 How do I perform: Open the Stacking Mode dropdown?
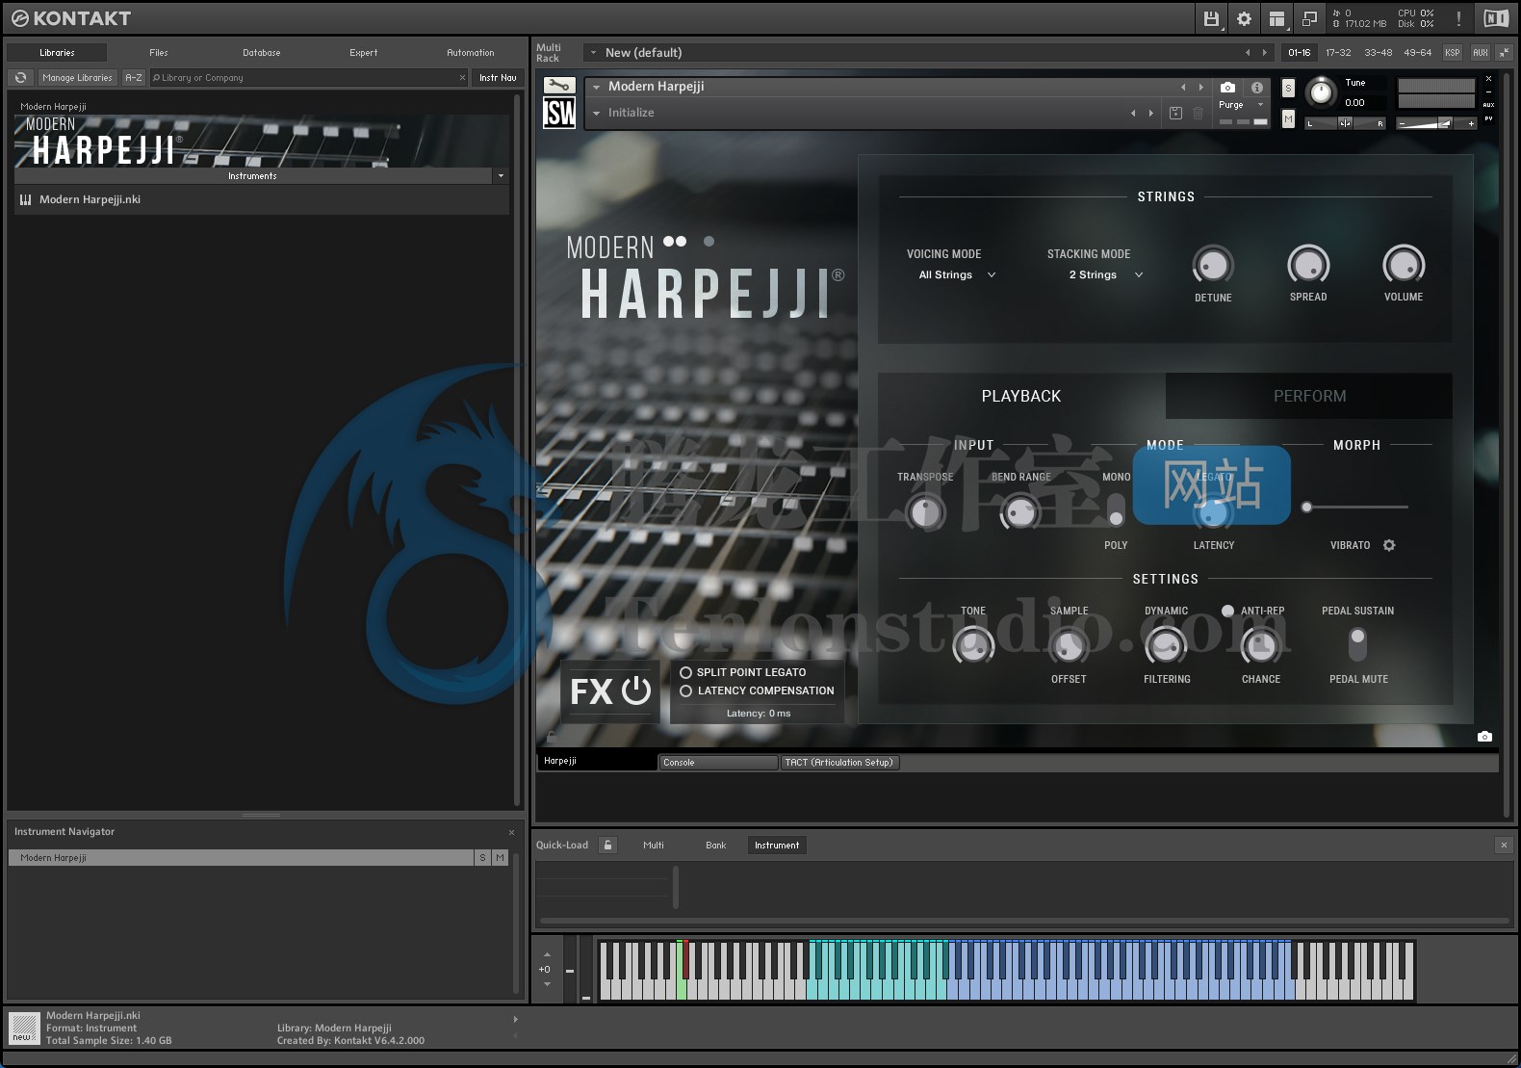[x=1105, y=275]
